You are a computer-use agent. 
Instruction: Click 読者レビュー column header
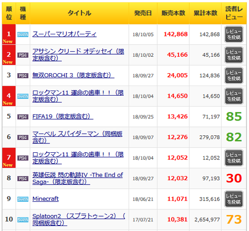point(234,13)
